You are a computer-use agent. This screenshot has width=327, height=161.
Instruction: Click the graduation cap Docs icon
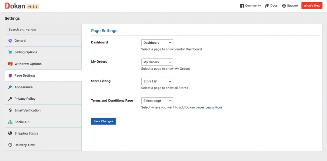point(267,6)
